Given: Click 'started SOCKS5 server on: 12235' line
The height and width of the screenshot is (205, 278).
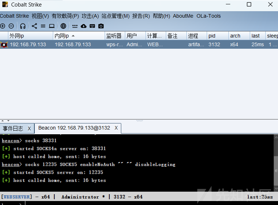Looking at the screenshot, I should pos(52,173).
